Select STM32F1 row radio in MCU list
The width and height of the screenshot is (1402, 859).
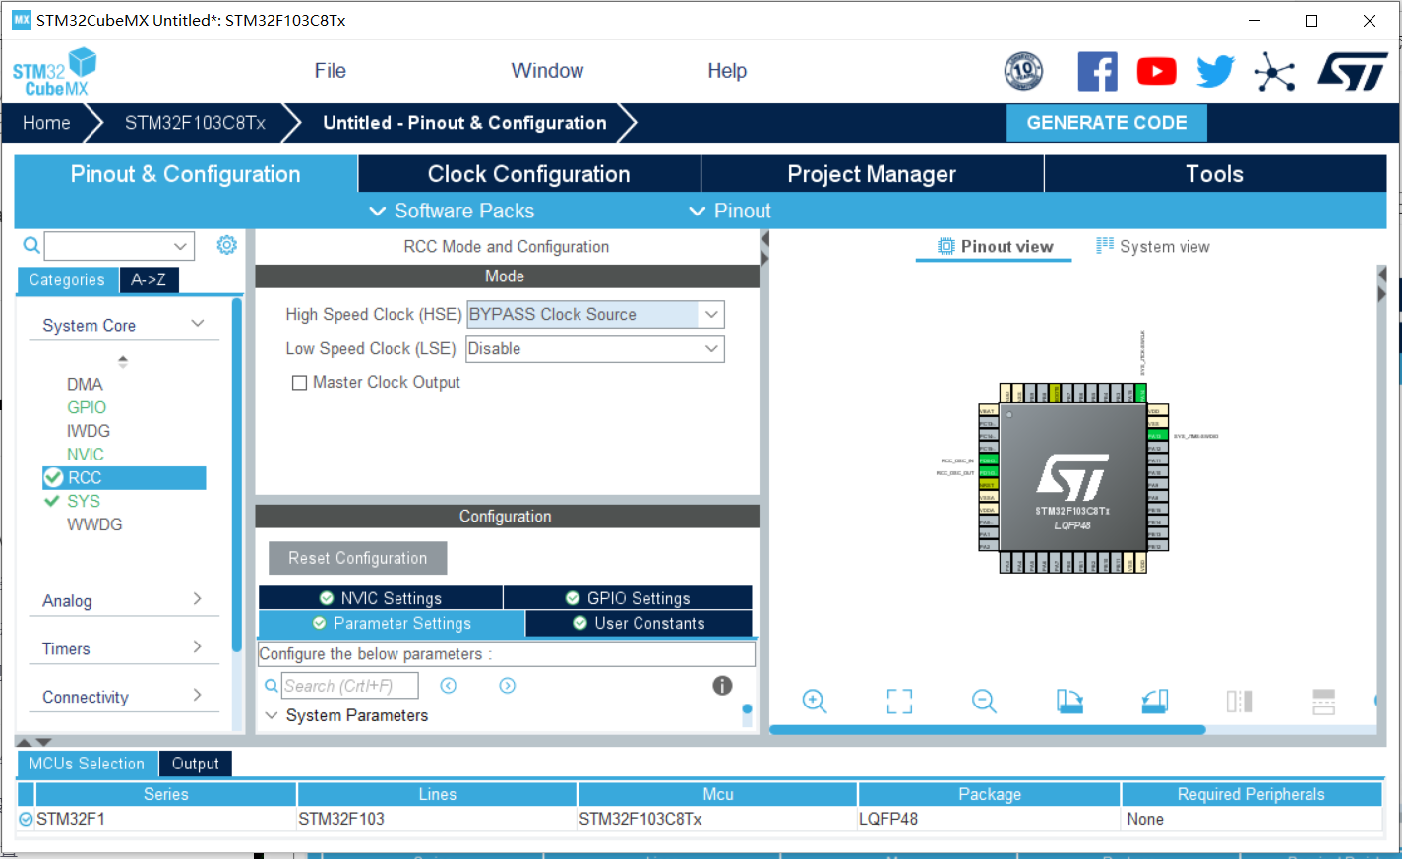[x=26, y=819]
